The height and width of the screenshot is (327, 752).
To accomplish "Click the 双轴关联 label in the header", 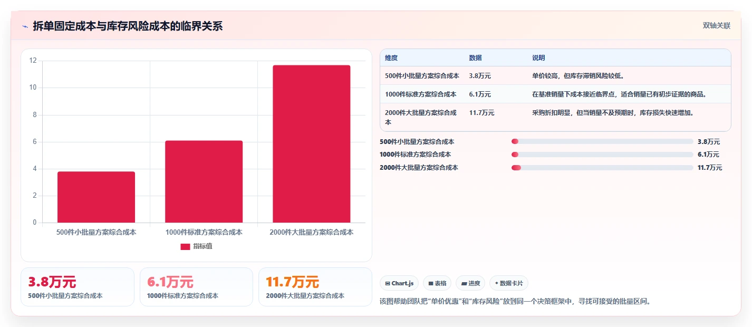I will [717, 25].
